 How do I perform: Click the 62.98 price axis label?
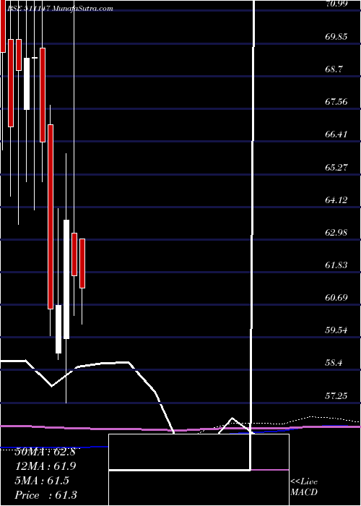coord(336,232)
